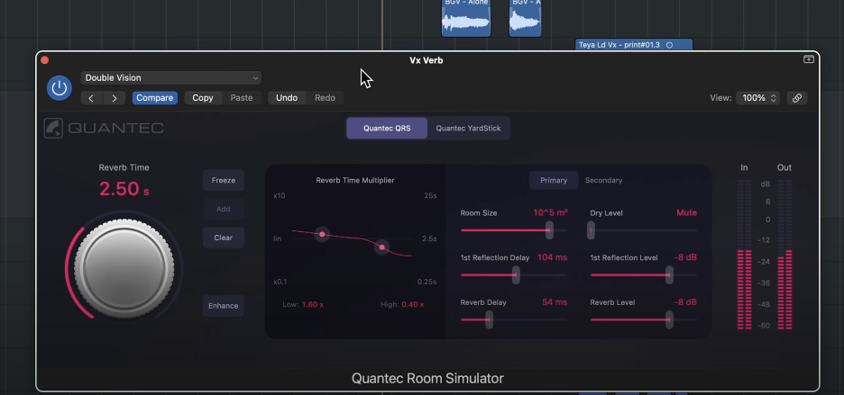Click the Low 1.60 x value
The image size is (844, 395).
click(x=313, y=305)
